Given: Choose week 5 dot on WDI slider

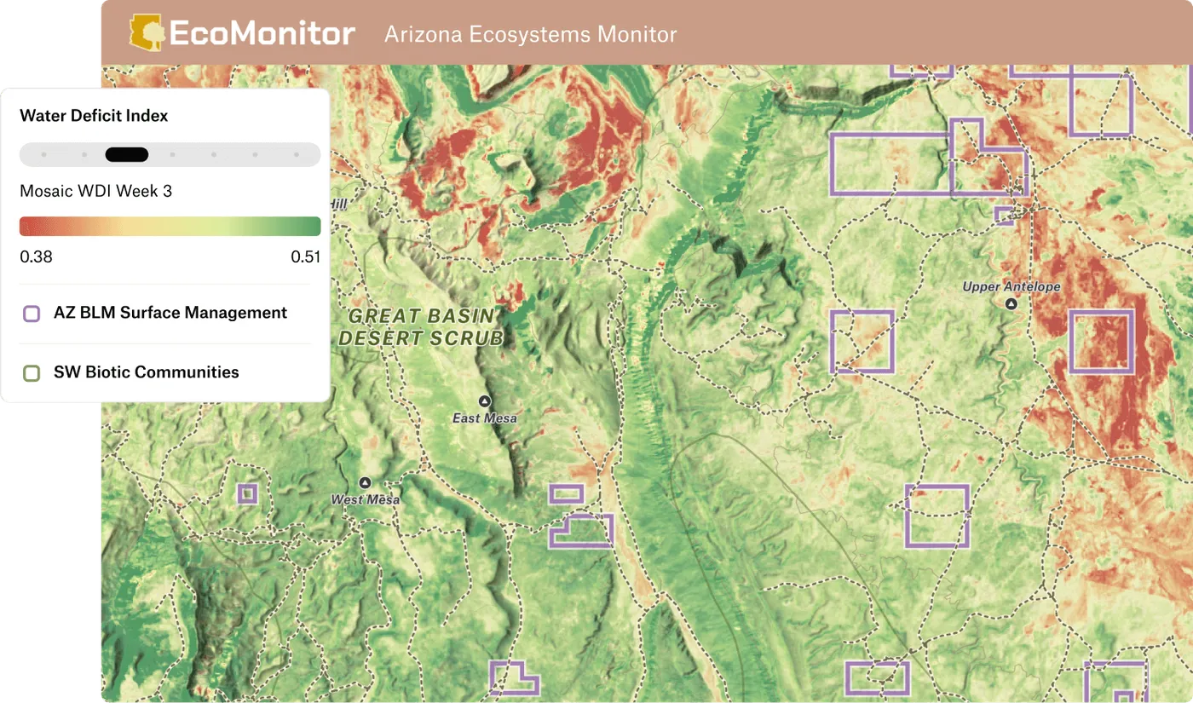Looking at the screenshot, I should [x=214, y=154].
